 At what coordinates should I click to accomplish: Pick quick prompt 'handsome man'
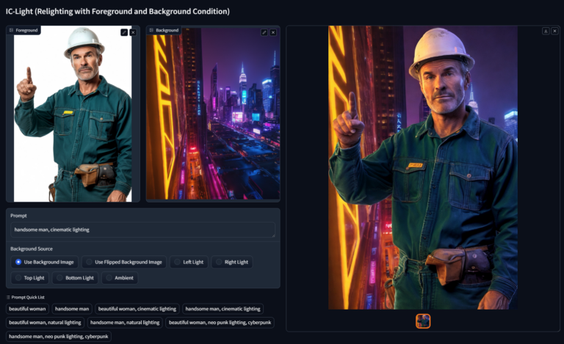point(72,309)
